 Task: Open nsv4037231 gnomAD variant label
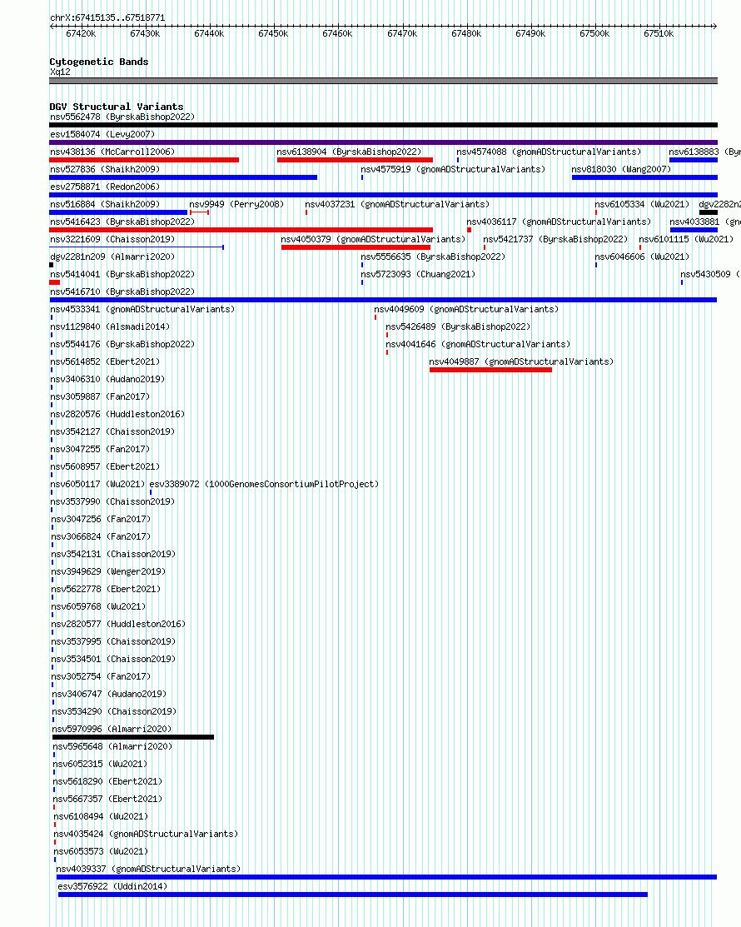(398, 205)
